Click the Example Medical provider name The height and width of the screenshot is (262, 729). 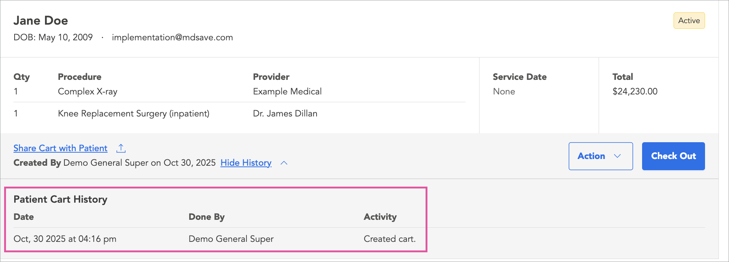click(287, 91)
